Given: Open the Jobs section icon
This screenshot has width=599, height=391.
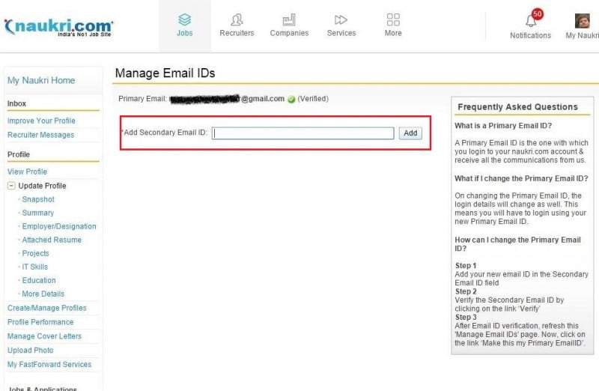Looking at the screenshot, I should [184, 20].
